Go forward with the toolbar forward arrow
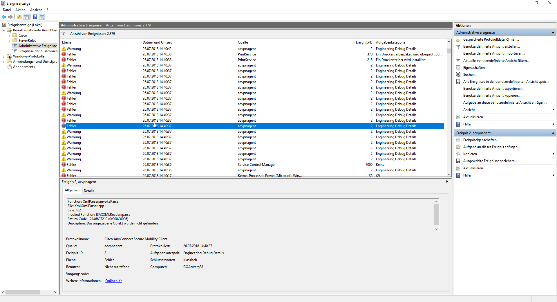This screenshot has width=557, height=302. 10,17
